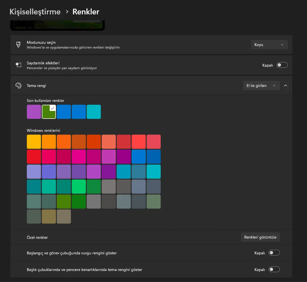Image resolution: width=307 pixels, height=282 pixels.
Task: Click the sparkle icon next to Saydamlık efektleri
Action: [18, 65]
